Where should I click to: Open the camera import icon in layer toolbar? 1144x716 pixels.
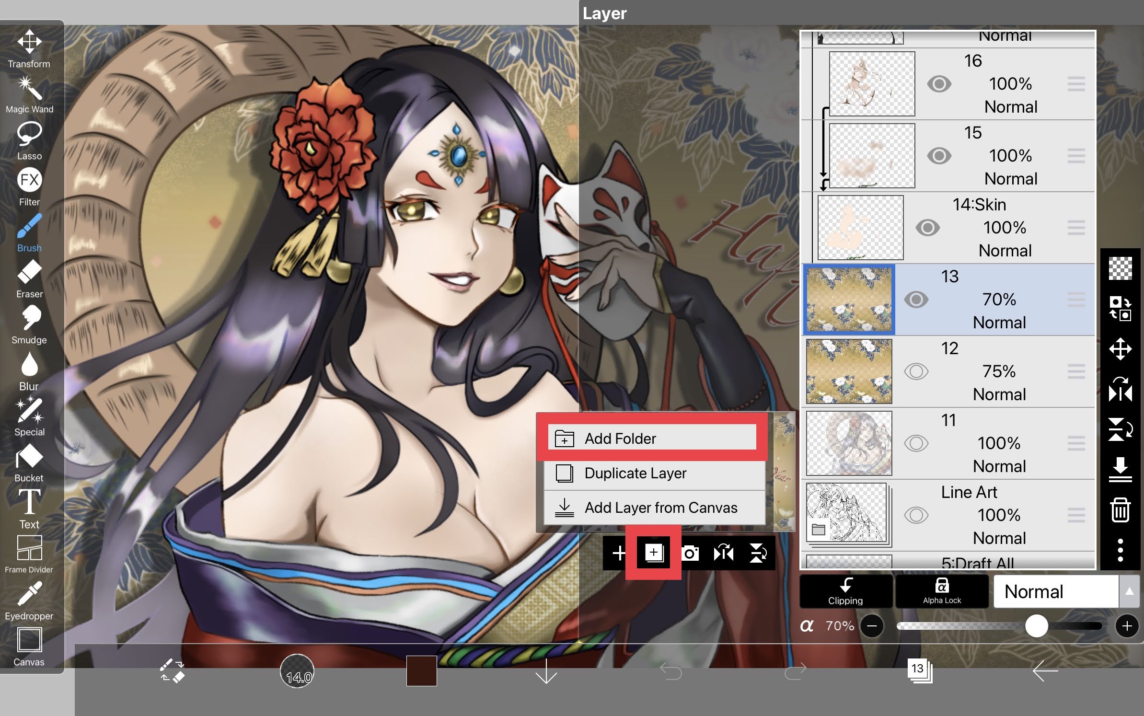click(x=691, y=554)
